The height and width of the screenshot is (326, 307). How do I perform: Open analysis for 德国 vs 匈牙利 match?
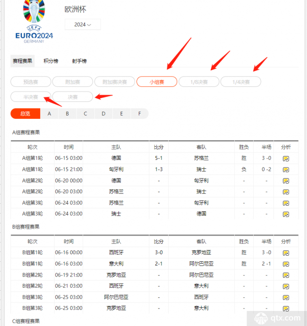tap(286, 181)
